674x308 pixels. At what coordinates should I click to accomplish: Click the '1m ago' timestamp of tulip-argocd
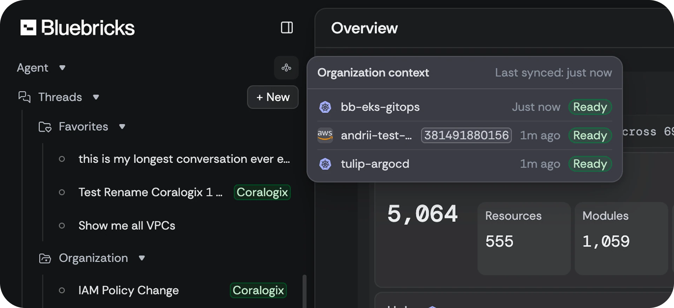pos(540,164)
